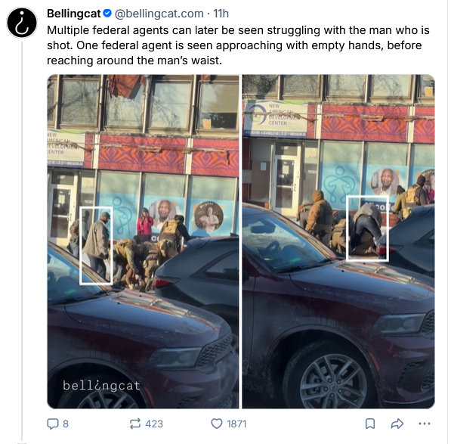Screen dimensions: 451x444
Task: Share the post with arrow icon
Action: (397, 424)
